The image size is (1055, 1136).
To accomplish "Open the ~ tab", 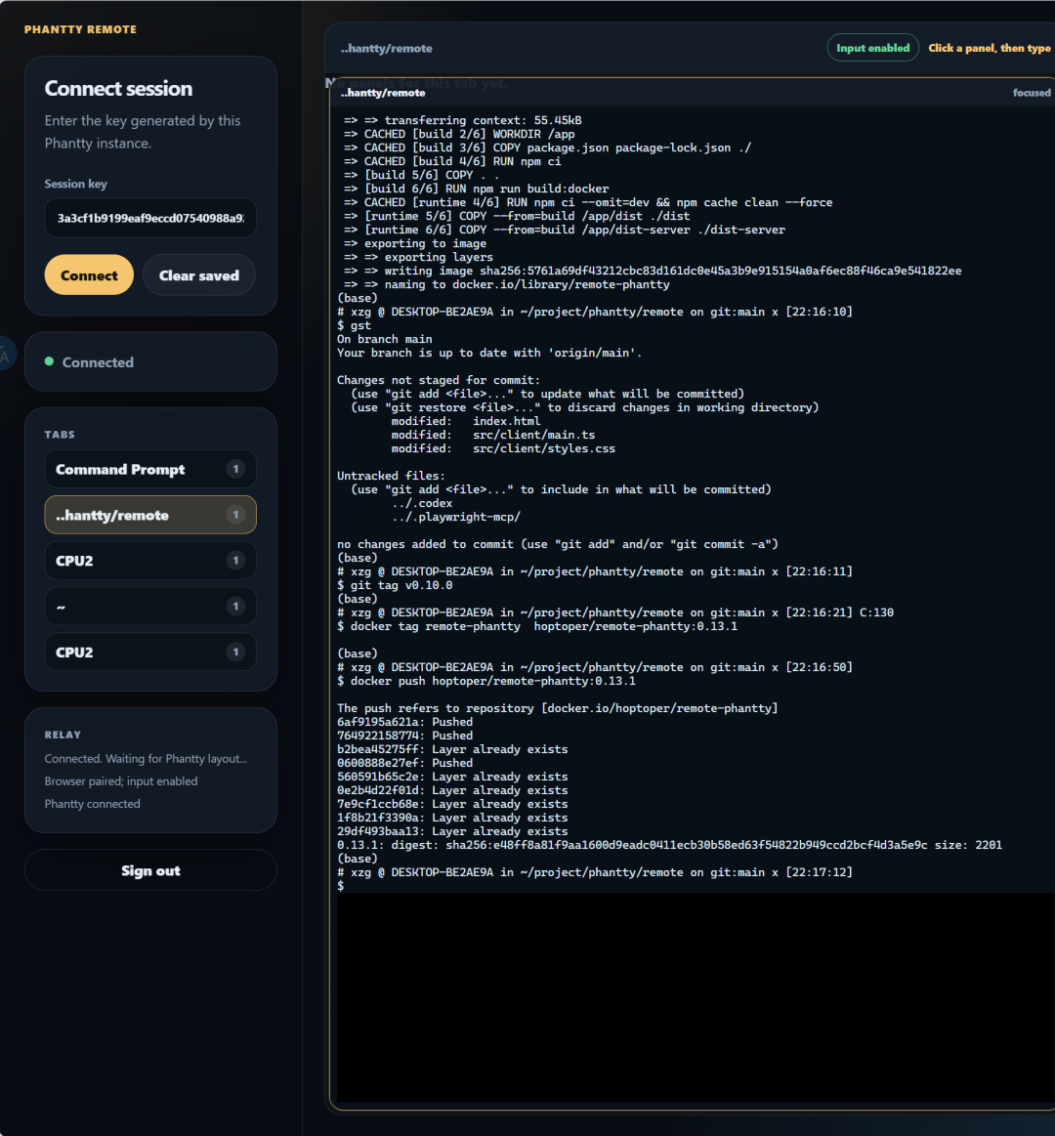I will point(150,607).
